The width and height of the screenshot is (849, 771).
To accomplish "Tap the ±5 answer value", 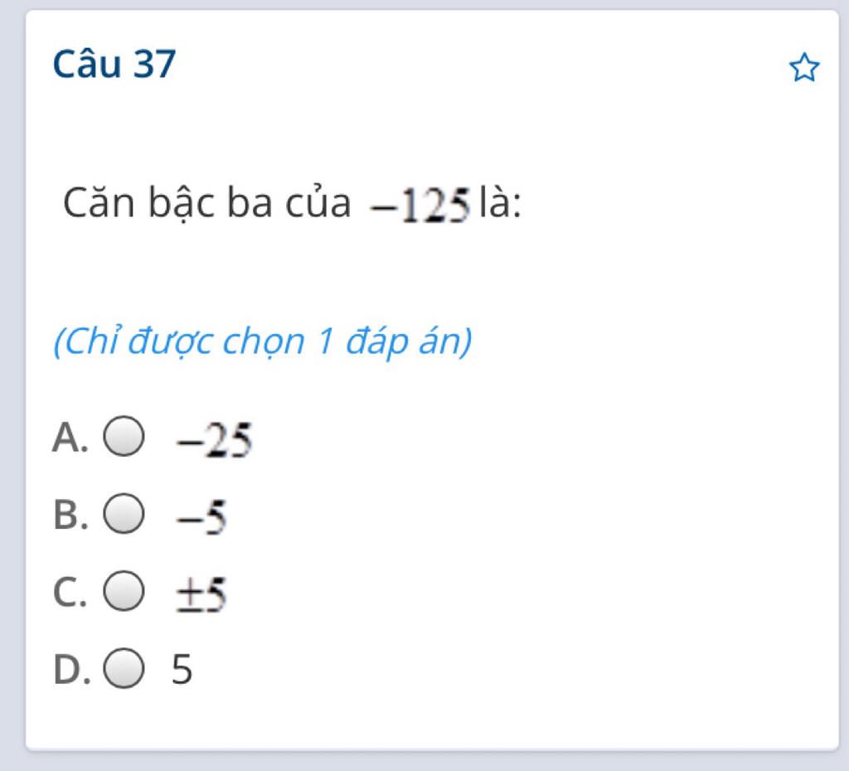I will click(201, 594).
